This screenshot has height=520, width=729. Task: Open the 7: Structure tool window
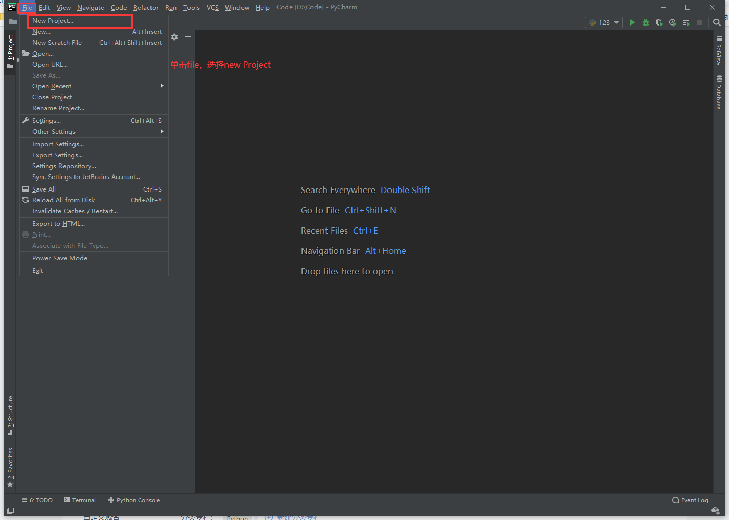tap(10, 415)
